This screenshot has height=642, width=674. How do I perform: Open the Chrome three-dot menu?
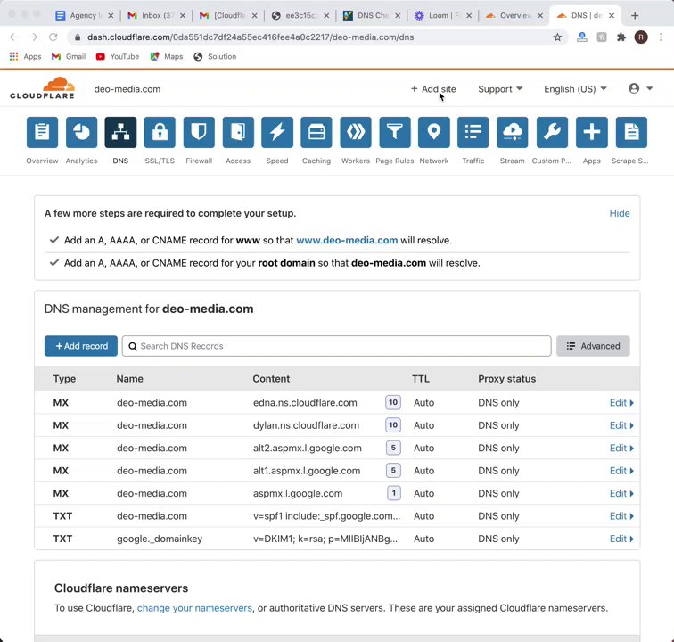pyautogui.click(x=661, y=37)
